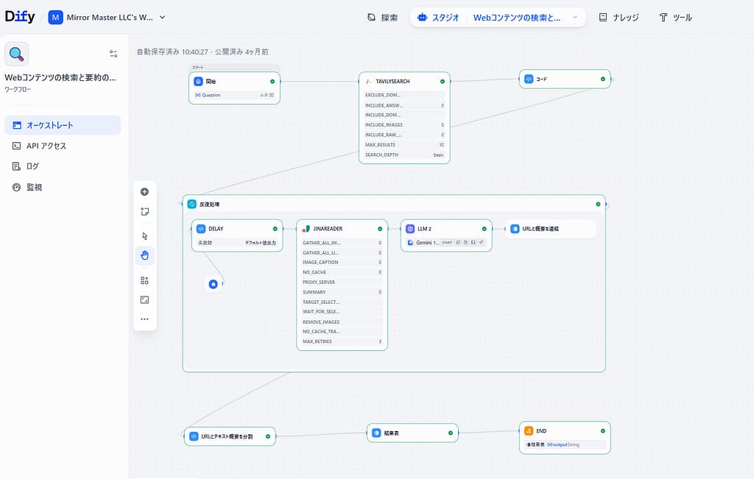754x479 pixels.
Task: Click the Dify logo
Action: point(20,18)
